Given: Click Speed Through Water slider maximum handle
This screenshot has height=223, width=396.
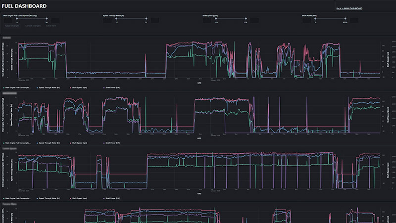Looking at the screenshot, I should tap(146, 19).
